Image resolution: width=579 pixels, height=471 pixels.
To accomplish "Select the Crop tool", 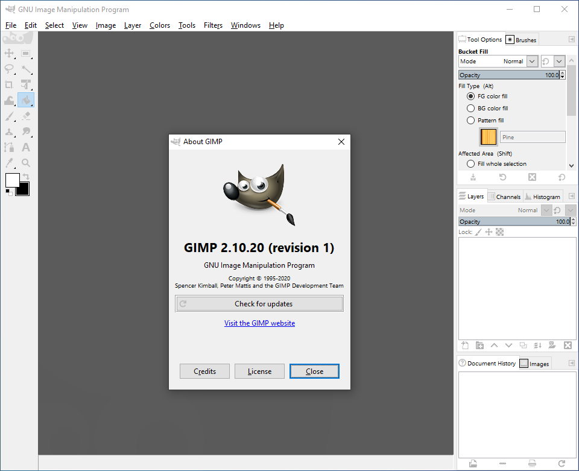I will 9,84.
